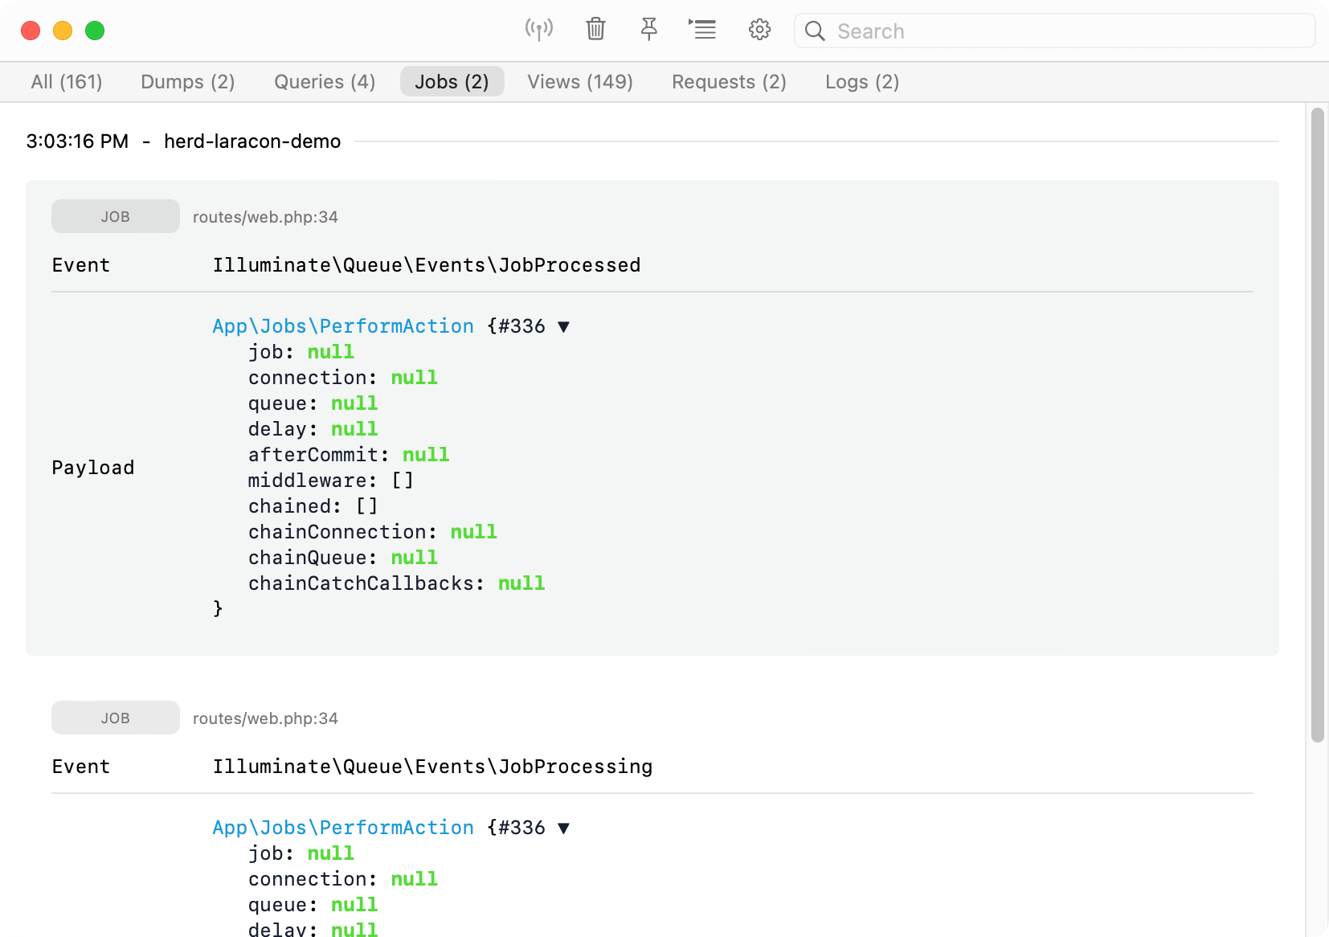Click chainCatchCallbacks: null line
This screenshot has height=937, width=1329.
396,583
